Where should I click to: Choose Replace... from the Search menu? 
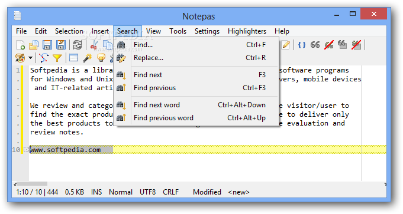196,58
